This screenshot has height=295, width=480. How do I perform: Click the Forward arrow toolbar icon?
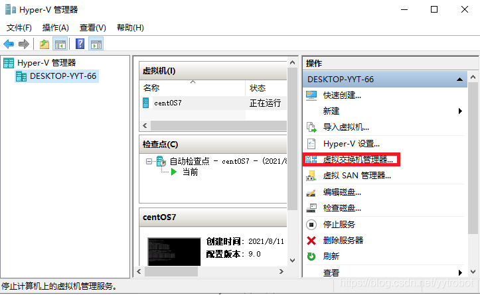[x=24, y=44]
